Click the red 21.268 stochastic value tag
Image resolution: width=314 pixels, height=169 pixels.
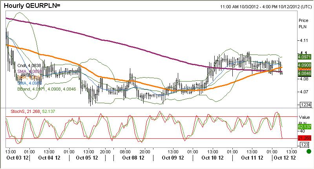[x=305, y=138]
